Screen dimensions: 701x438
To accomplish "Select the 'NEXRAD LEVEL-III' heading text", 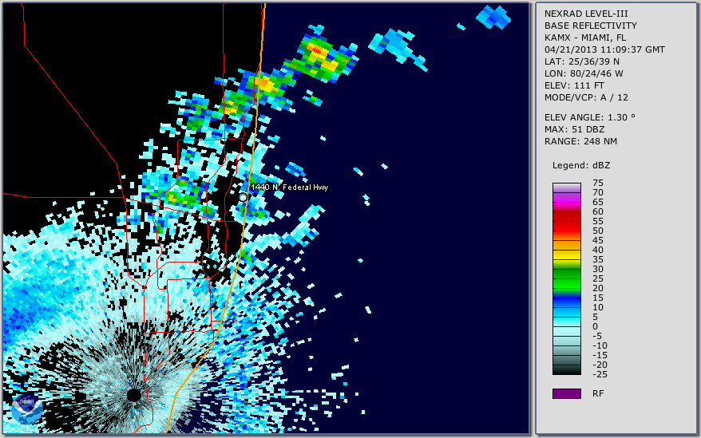I will tap(586, 14).
